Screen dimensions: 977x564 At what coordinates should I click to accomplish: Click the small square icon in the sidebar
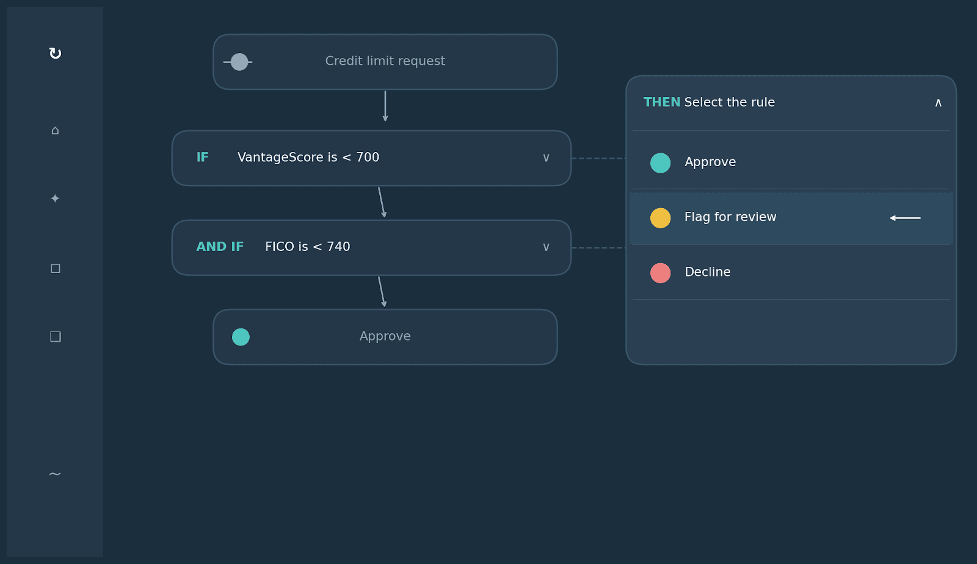tap(54, 268)
